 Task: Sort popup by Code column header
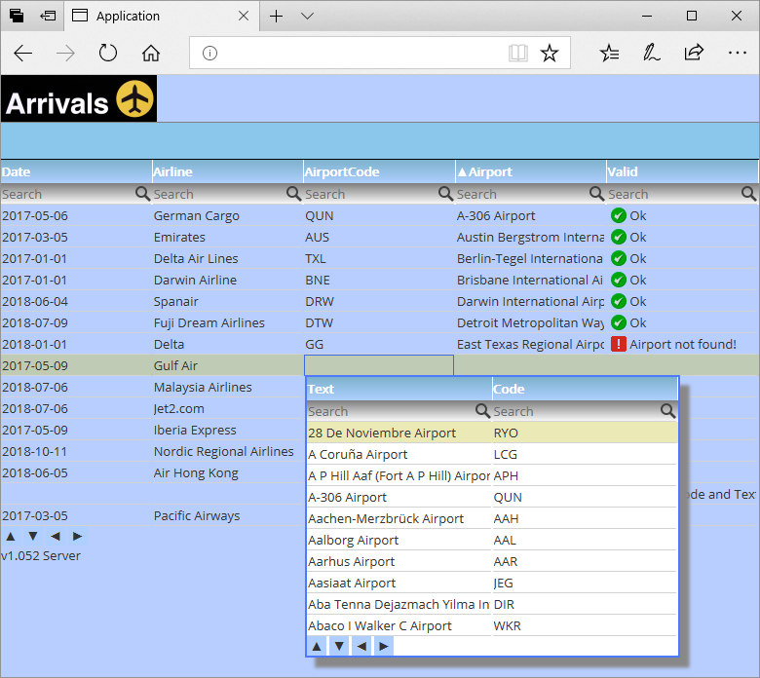[585, 389]
